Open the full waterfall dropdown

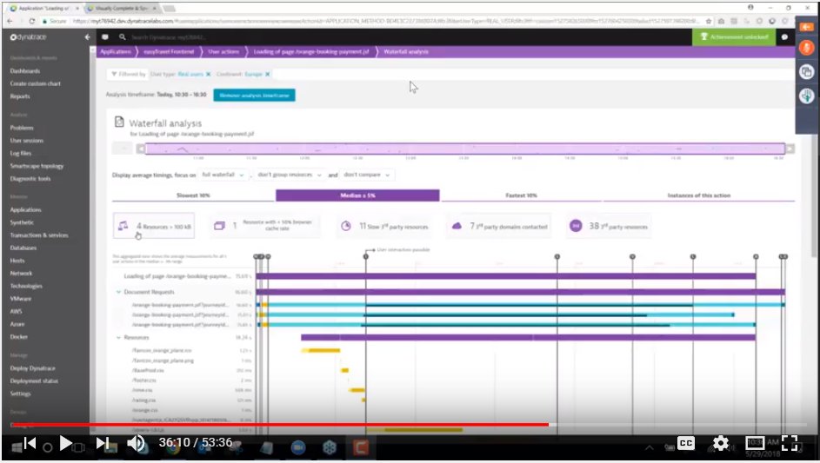pyautogui.click(x=223, y=175)
